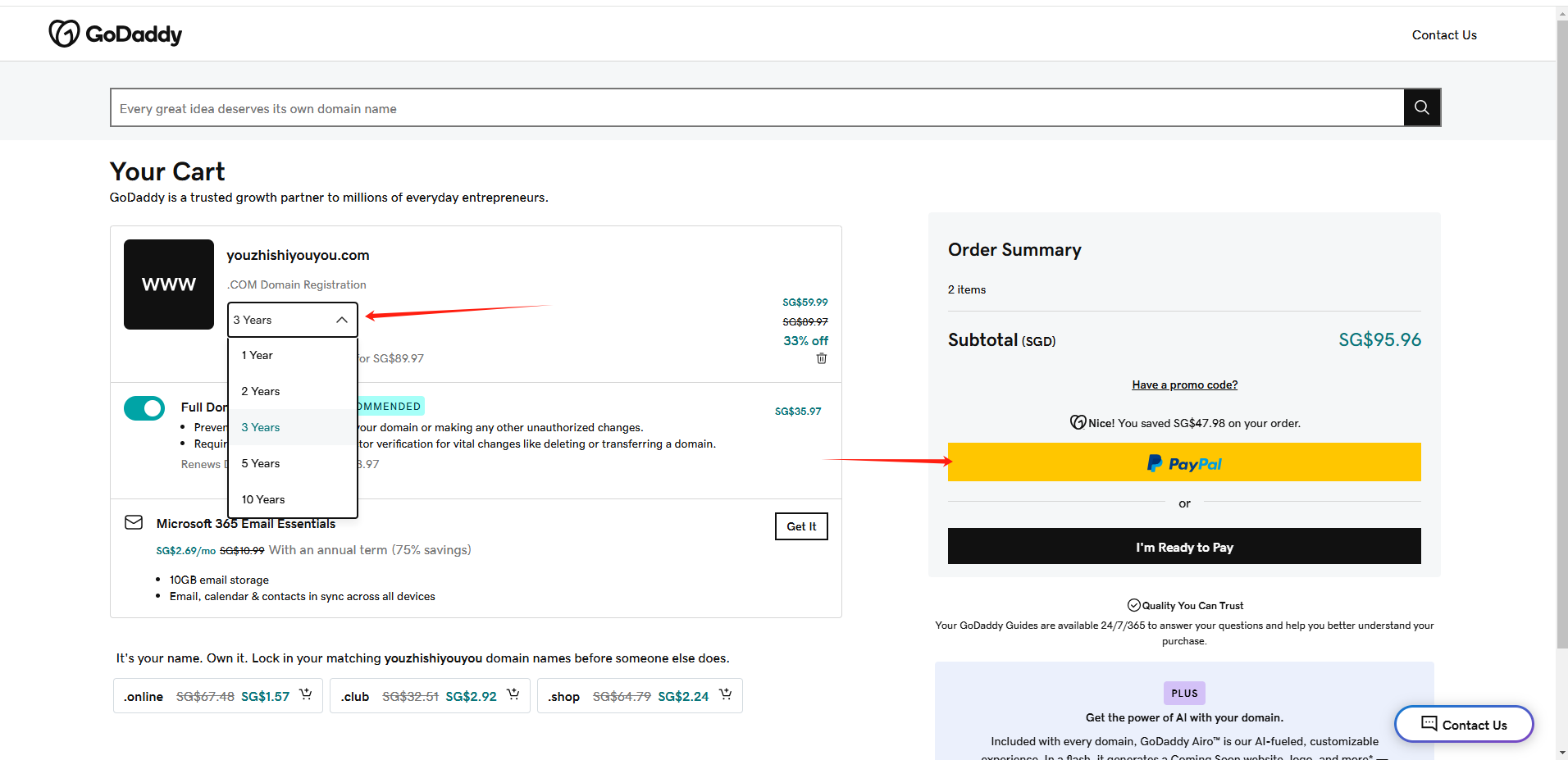Select 10 Years term option
This screenshot has height=760, width=1568.
click(x=293, y=499)
